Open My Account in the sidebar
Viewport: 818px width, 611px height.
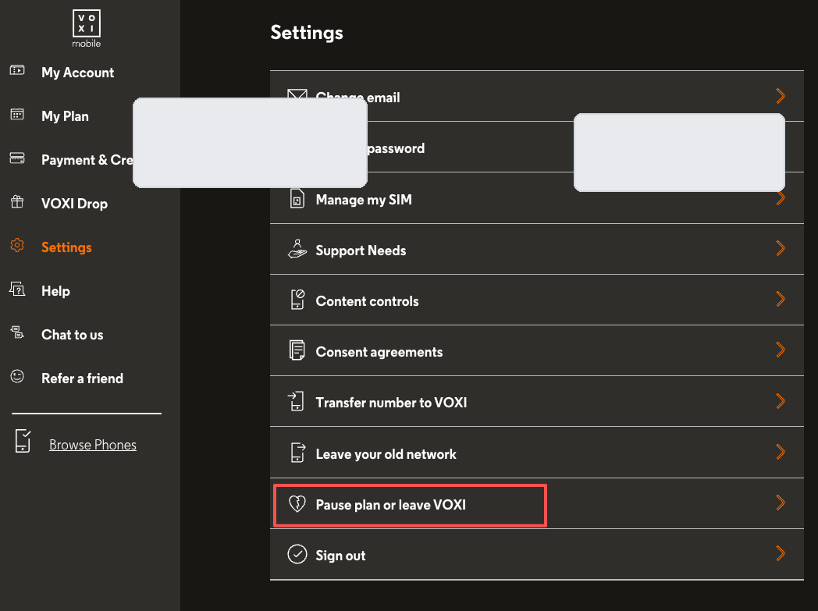pos(78,73)
